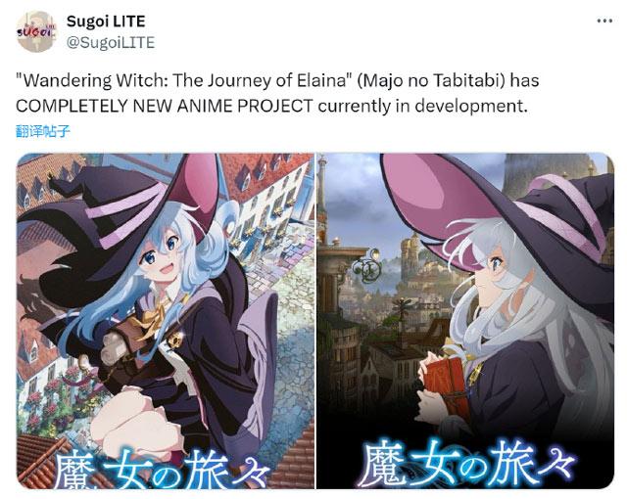
Task: Click the Sugoi LITE display name
Action: click(x=106, y=22)
